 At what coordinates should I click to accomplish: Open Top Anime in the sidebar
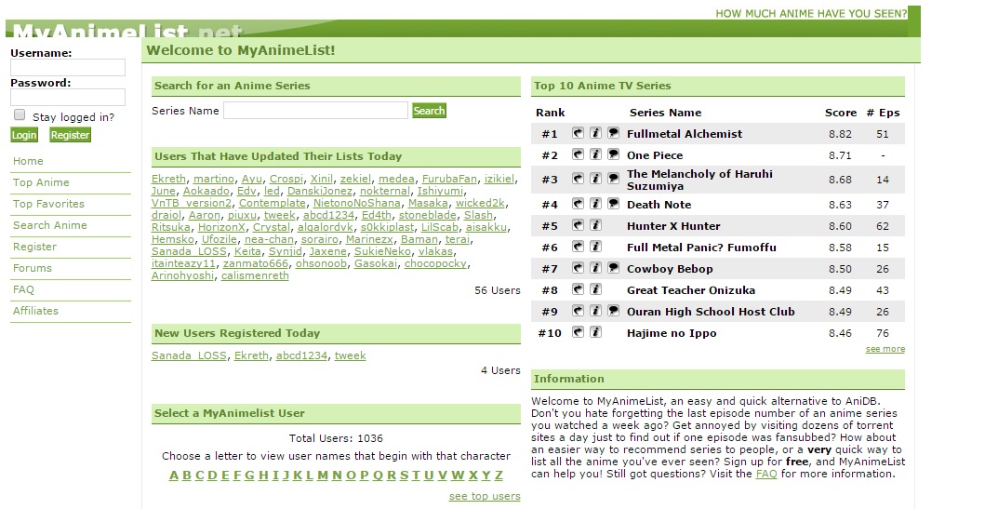click(x=41, y=182)
